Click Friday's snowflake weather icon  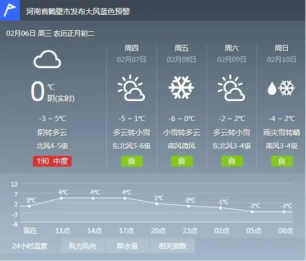click(x=181, y=88)
